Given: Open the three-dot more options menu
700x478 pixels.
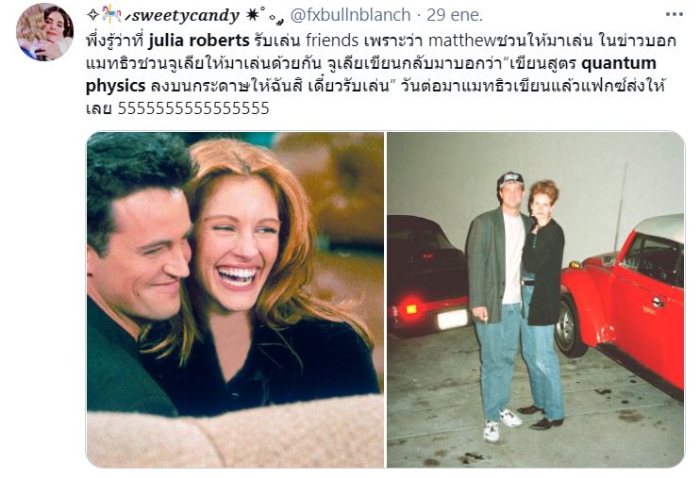Looking at the screenshot, I should click(x=674, y=14).
